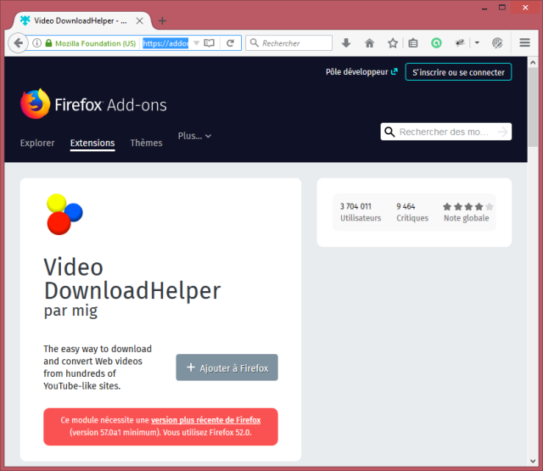Bookmark this page with the star icon
The height and width of the screenshot is (471, 543).
(393, 43)
